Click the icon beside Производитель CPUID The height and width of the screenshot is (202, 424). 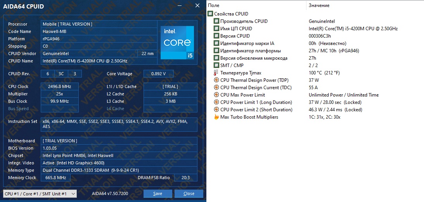[x=216, y=21]
